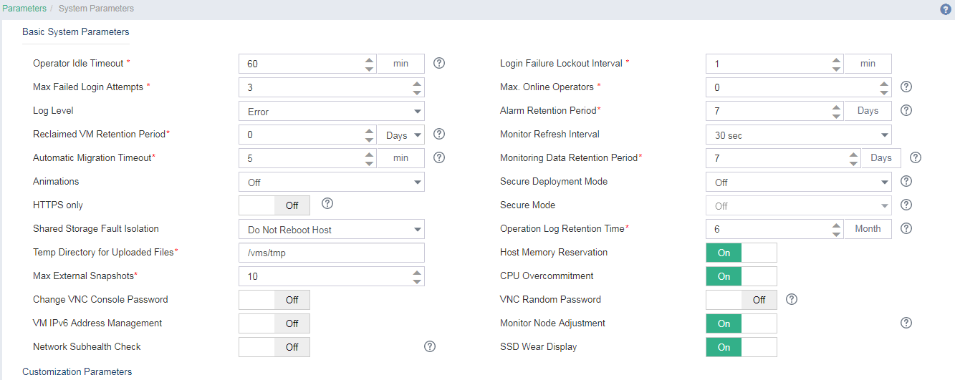Increase Max Failed Login Attempts value
This screenshot has height=380, width=955.
(417, 83)
